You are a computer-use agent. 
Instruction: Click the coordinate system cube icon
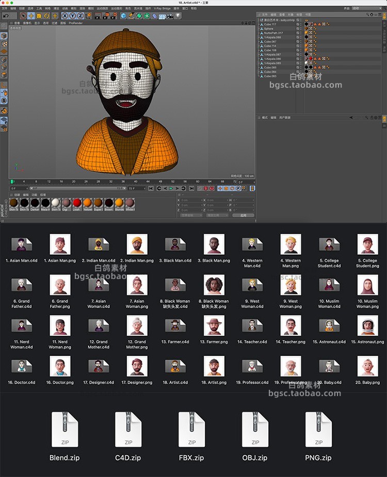coord(88,16)
